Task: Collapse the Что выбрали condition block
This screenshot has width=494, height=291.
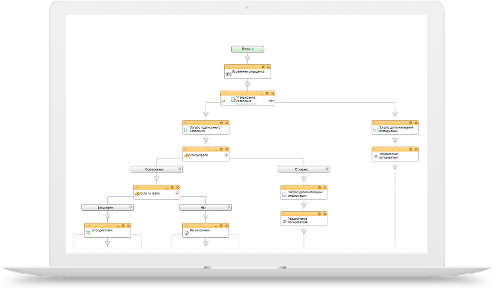Action: coord(216,149)
